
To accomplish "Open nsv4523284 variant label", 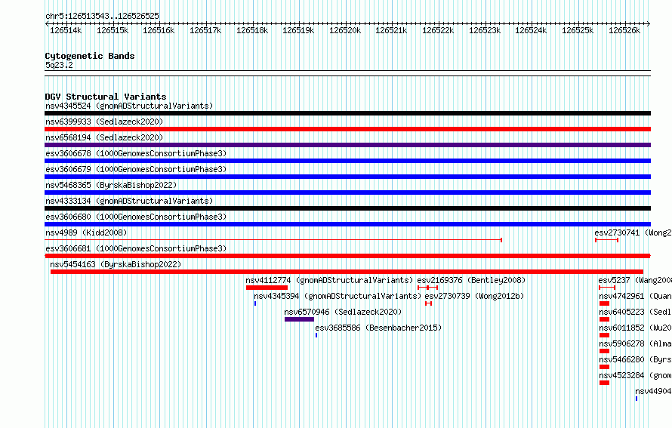I will pyautogui.click(x=635, y=375).
